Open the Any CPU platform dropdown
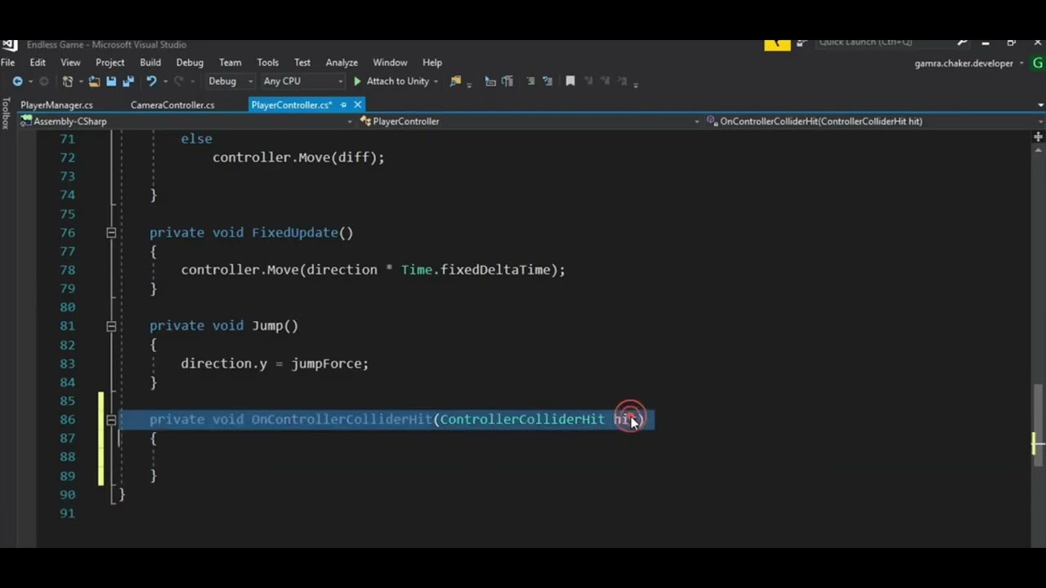Viewport: 1046px width, 588px height. click(x=302, y=82)
